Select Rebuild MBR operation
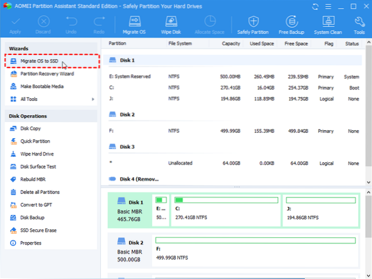The image size is (372, 279). (x=33, y=179)
